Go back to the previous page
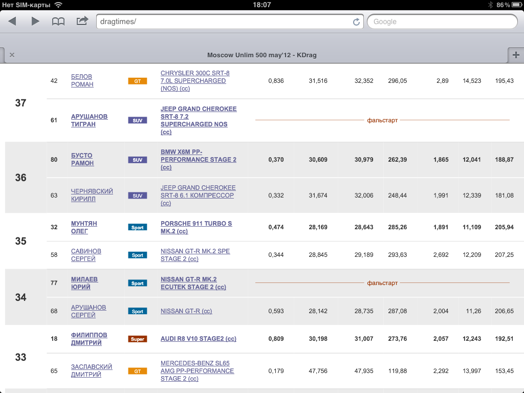 12,21
